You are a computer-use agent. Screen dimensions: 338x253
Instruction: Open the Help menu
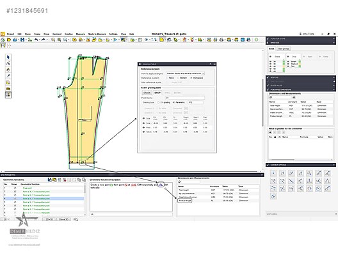131,34
